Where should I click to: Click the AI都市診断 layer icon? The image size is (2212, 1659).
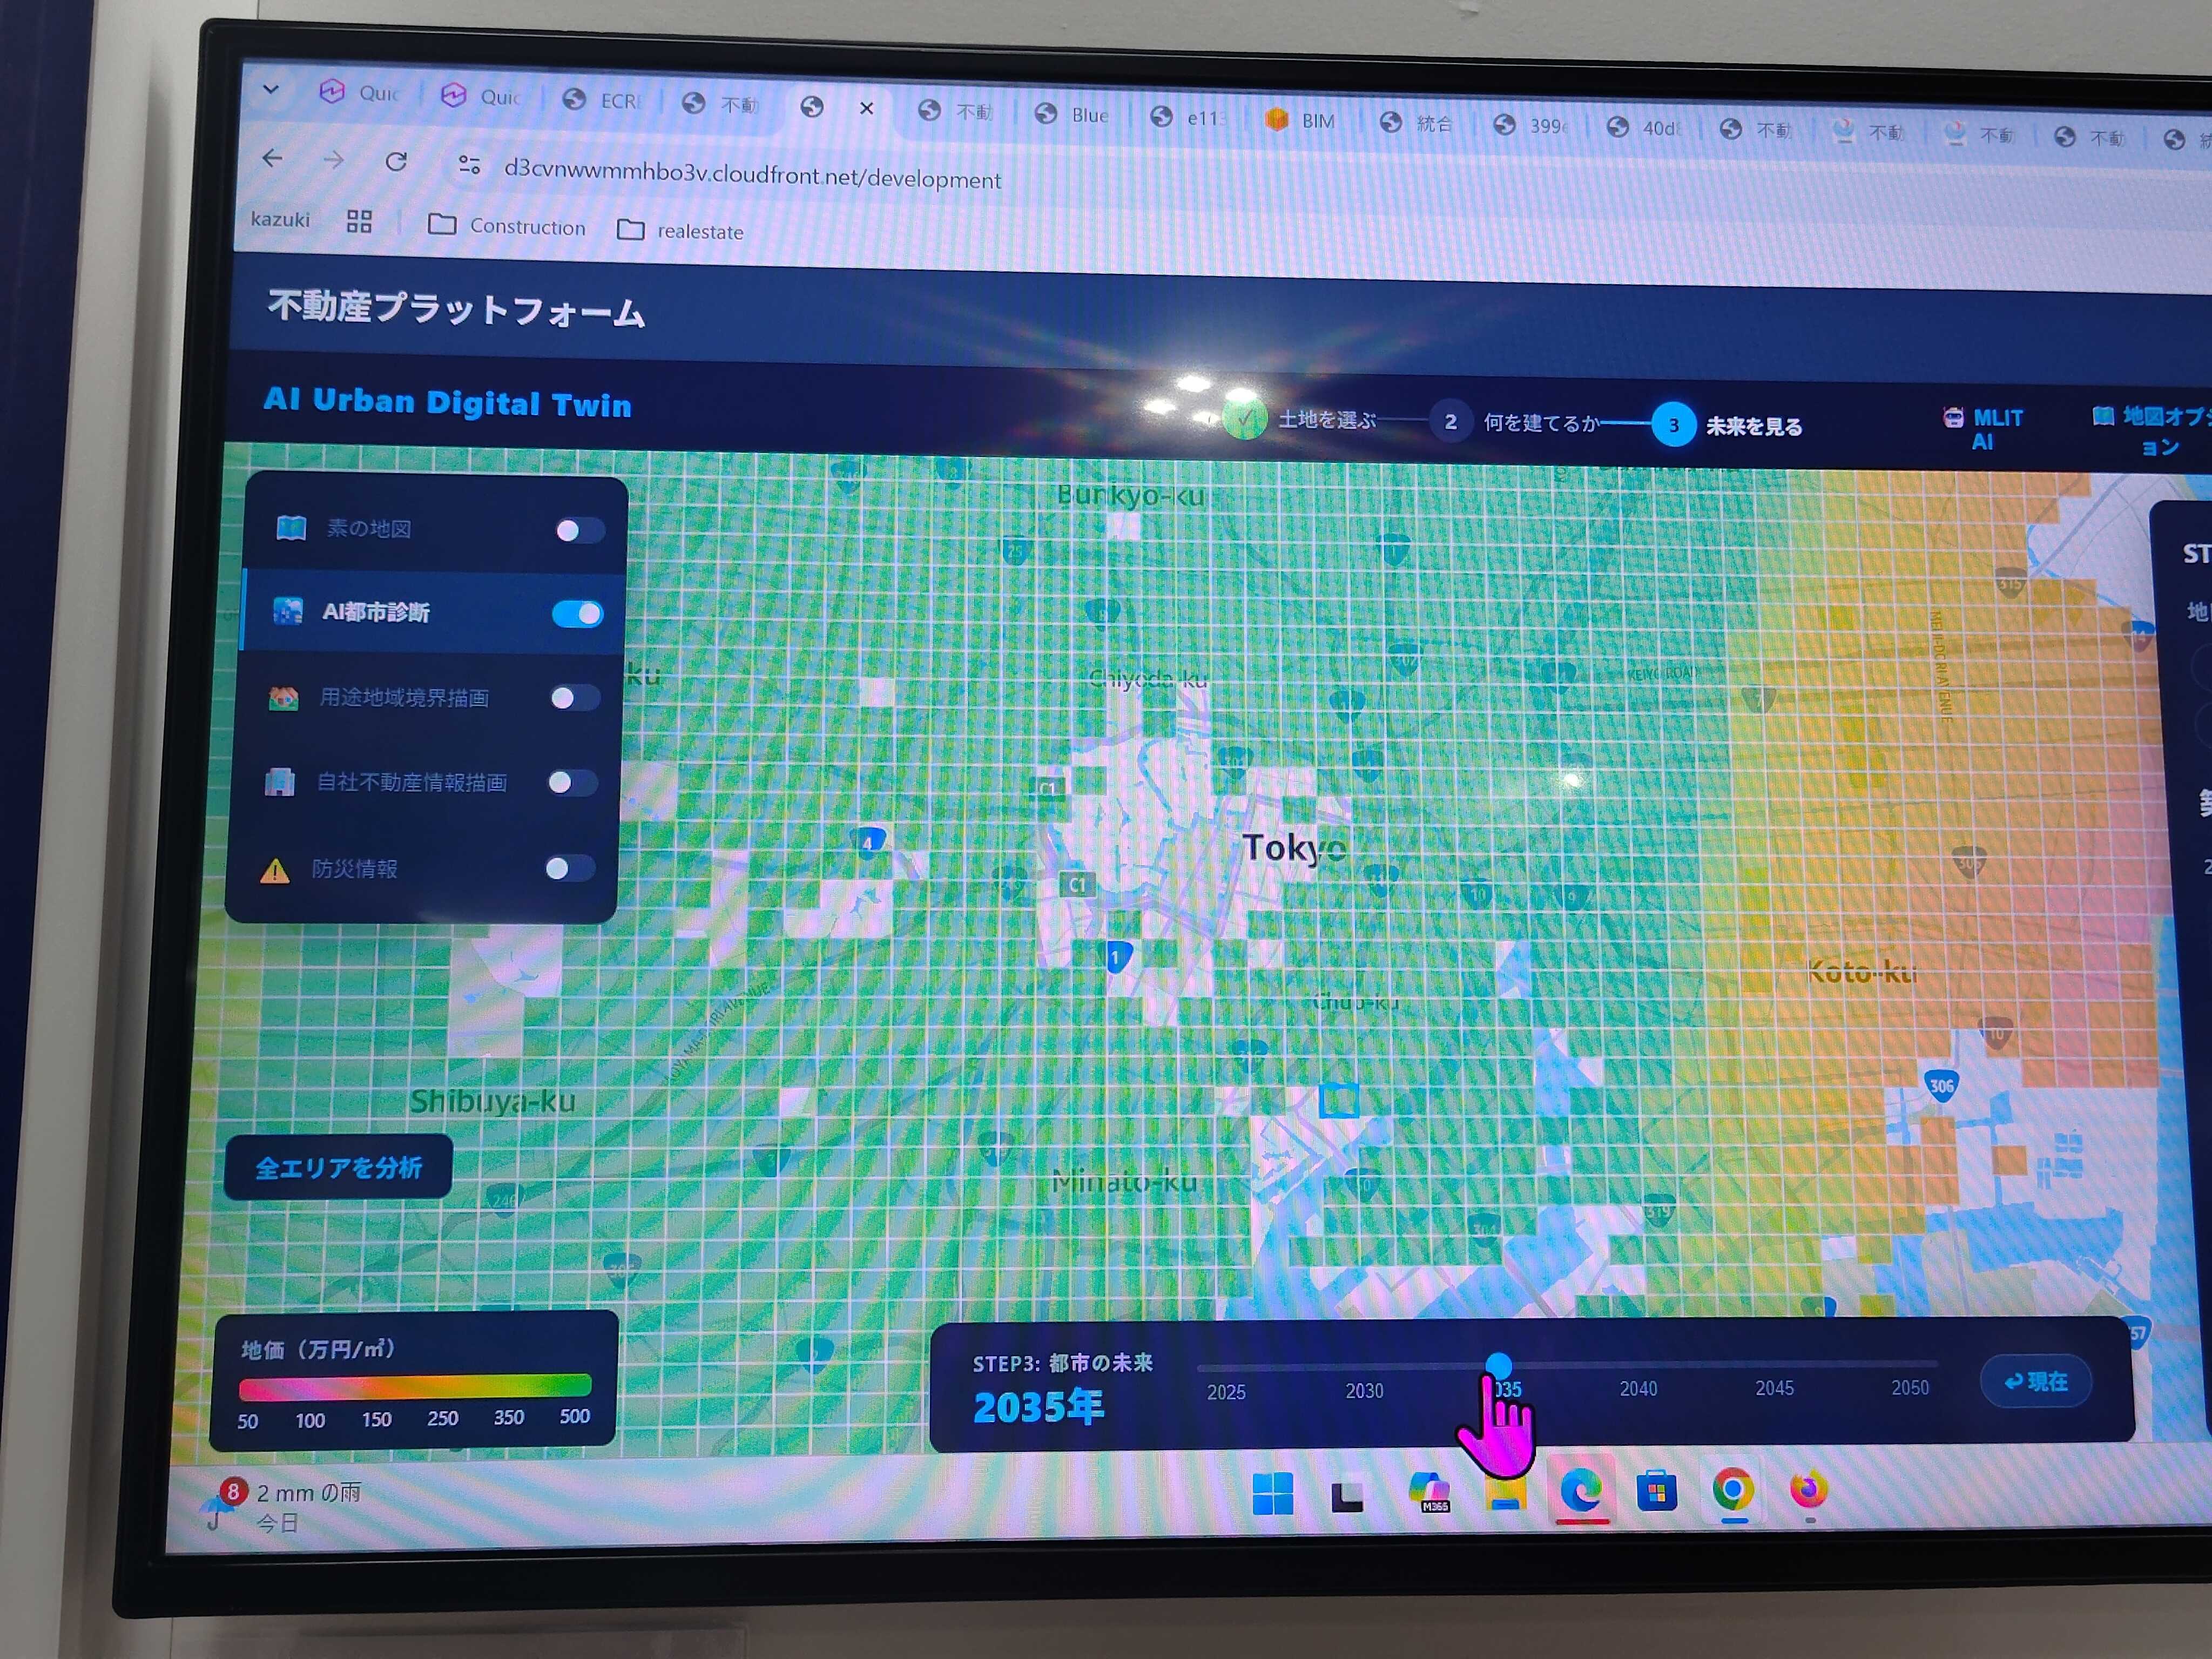click(x=288, y=611)
